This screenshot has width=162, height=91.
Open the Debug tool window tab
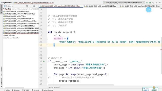(16, 90)
